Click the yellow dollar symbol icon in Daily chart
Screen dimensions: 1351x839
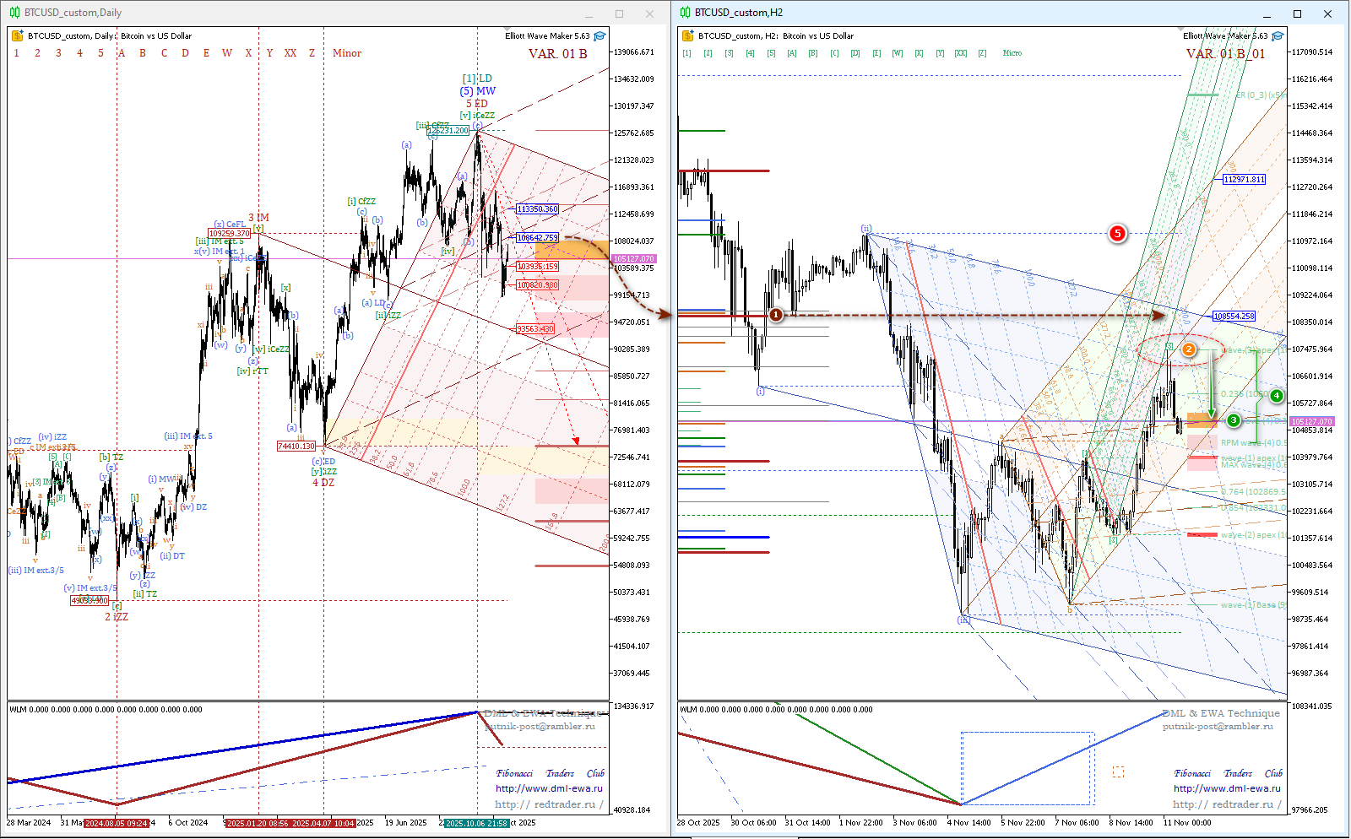pyautogui.click(x=17, y=36)
